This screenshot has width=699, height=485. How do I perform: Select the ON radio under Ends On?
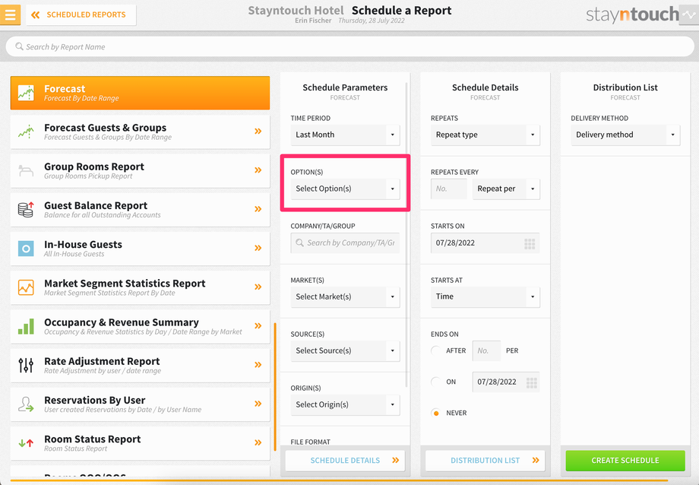[436, 382]
